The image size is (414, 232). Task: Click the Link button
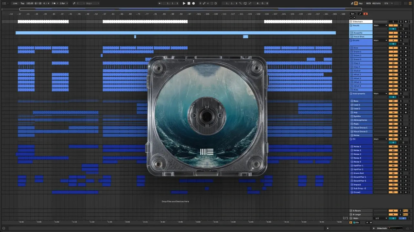[x=15, y=3]
